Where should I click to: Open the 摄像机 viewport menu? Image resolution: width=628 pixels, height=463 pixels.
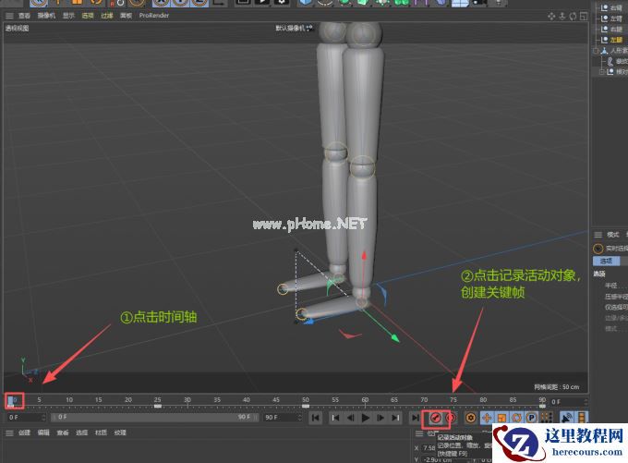click(46, 16)
